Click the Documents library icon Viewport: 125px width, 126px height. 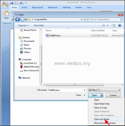click(x=22, y=41)
